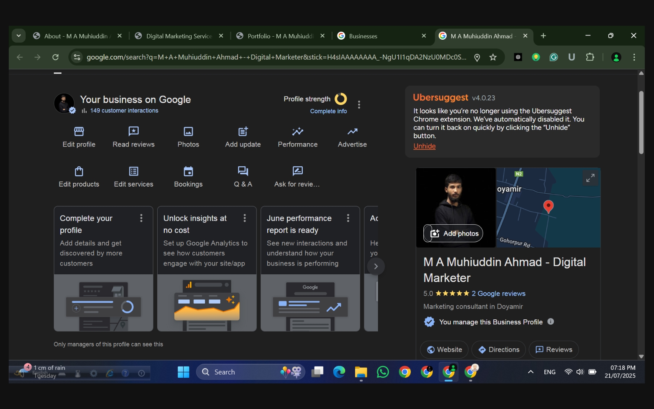Open the Q & A chat icon
The image size is (654, 409).
243,171
